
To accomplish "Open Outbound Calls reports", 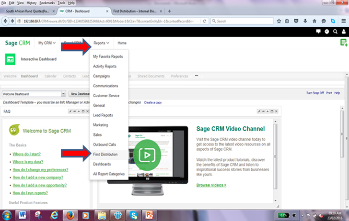I will (x=105, y=144).
